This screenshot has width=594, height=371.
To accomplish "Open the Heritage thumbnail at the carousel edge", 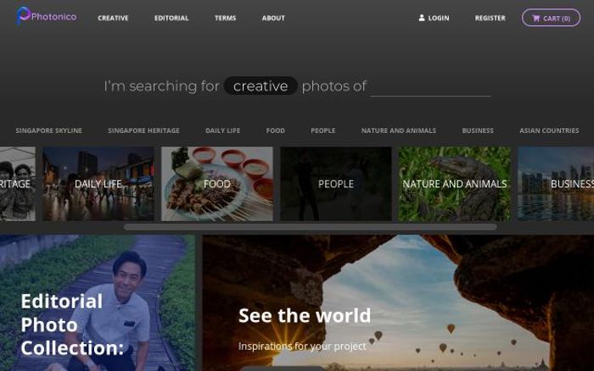I will [18, 184].
